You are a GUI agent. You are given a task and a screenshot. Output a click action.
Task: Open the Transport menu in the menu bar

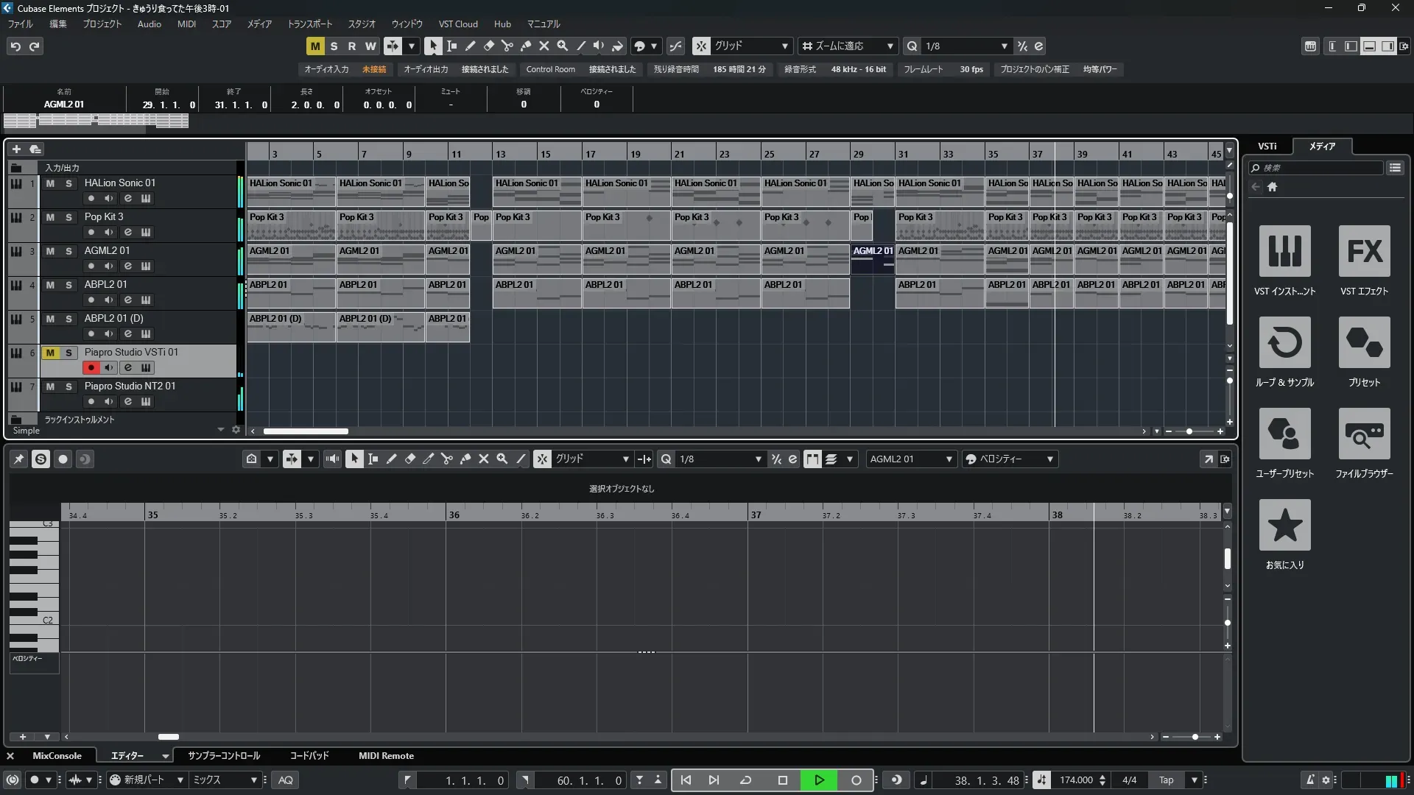coord(309,24)
